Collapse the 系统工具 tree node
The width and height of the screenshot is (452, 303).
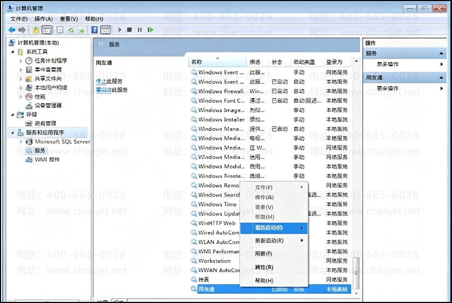[x=12, y=52]
